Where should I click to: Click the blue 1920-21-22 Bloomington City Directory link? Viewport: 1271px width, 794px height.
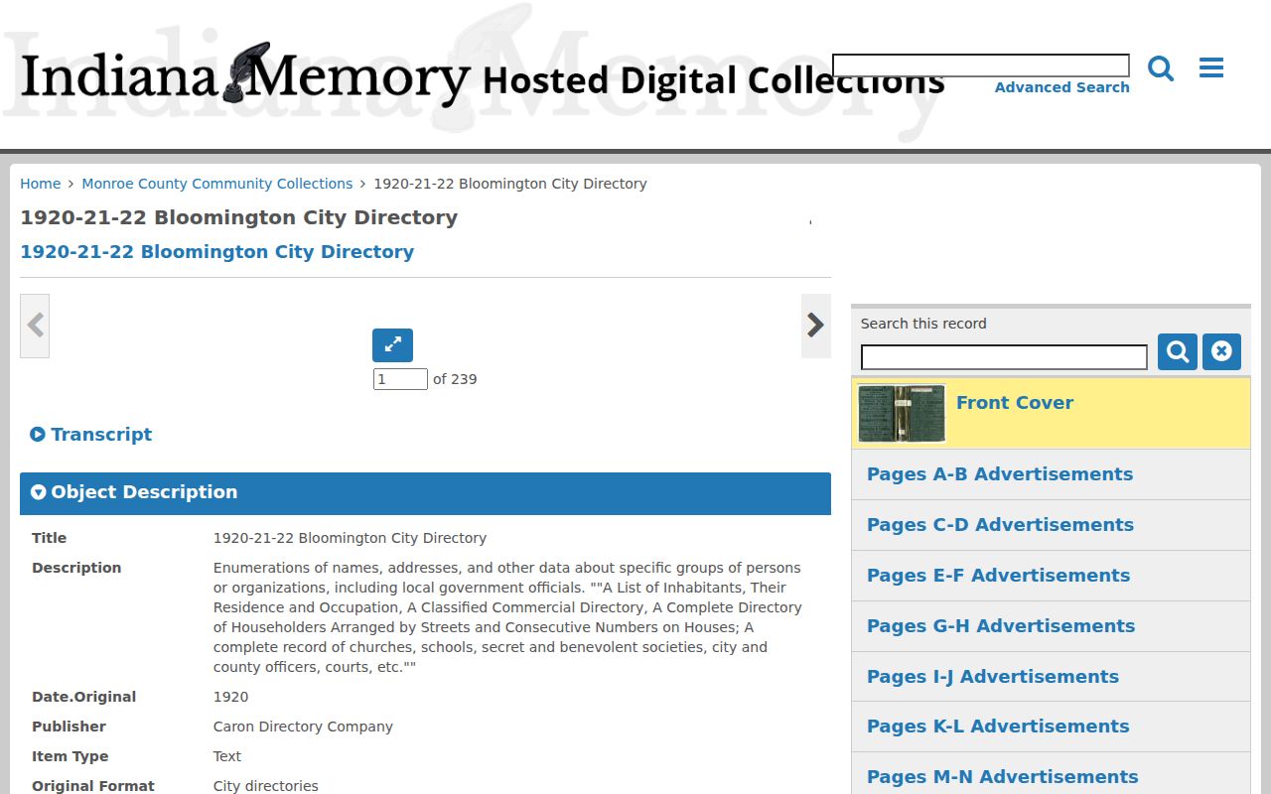pos(217,252)
